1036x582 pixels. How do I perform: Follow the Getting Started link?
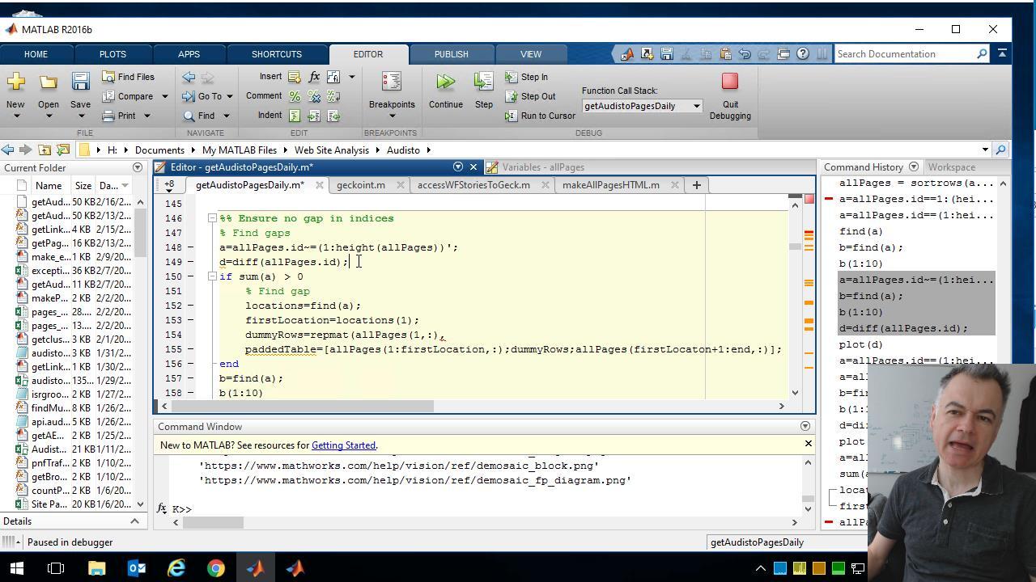[x=343, y=445]
